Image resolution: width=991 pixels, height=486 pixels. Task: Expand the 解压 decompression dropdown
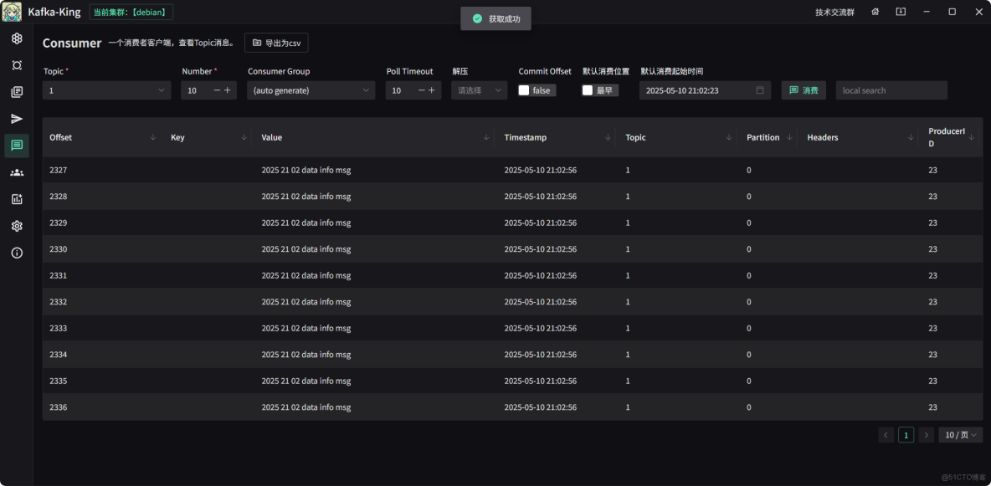[x=478, y=90]
